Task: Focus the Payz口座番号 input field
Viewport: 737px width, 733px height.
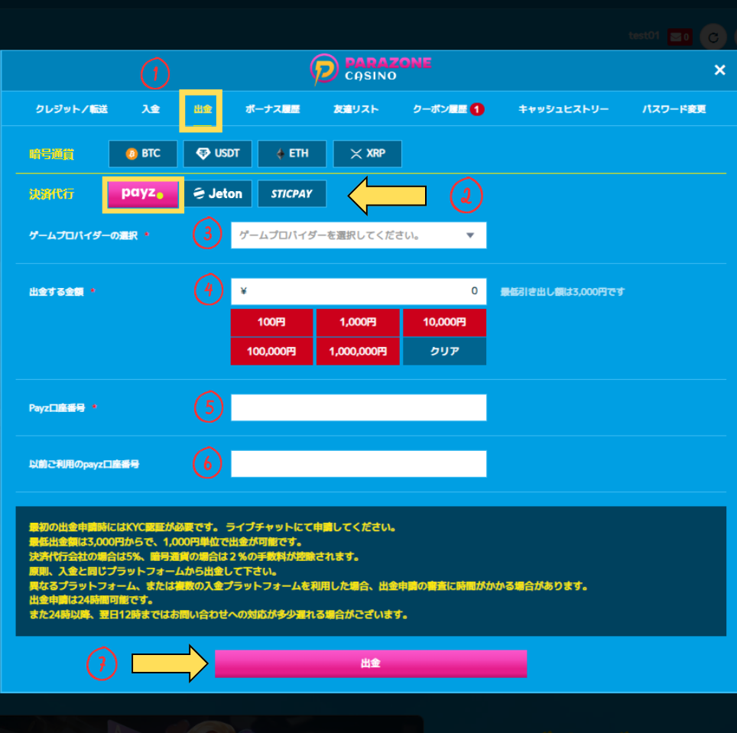Action: pos(359,407)
